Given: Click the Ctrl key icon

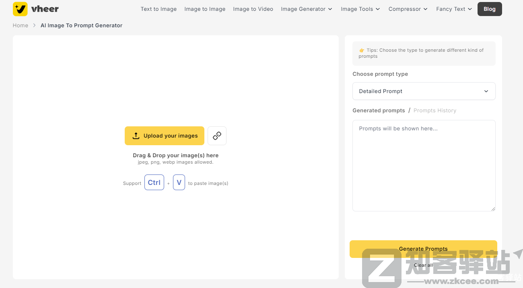Looking at the screenshot, I should (x=154, y=183).
